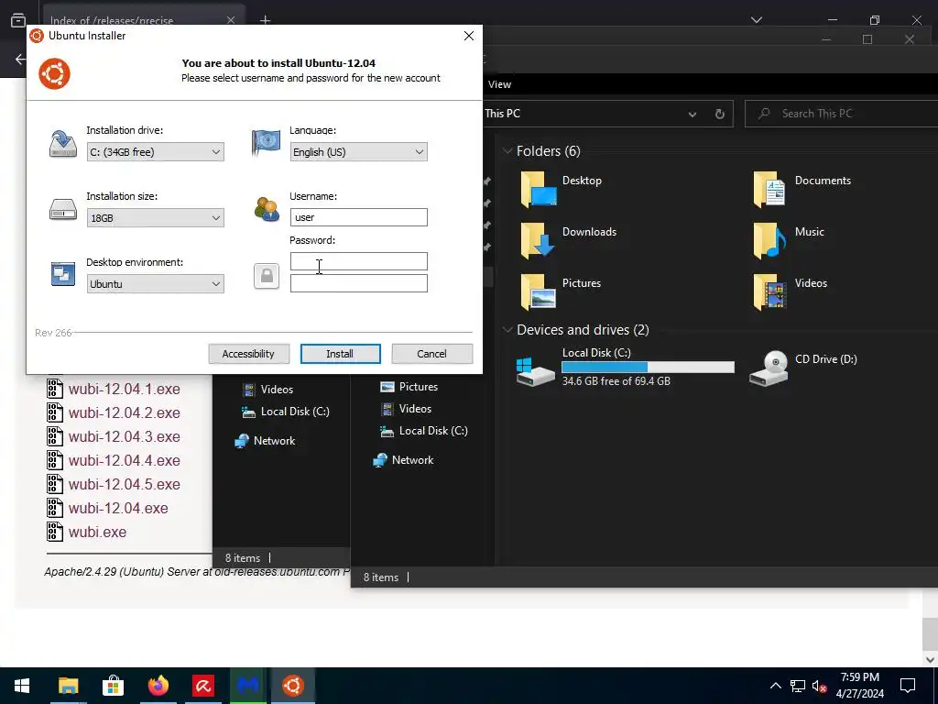
Task: Click the first Password field
Action: pos(358,261)
